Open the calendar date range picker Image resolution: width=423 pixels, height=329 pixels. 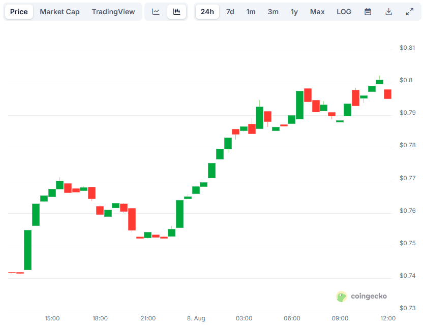[368, 12]
